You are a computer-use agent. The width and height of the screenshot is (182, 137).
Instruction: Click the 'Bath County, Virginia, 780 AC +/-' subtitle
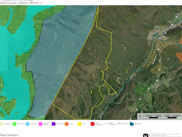click(x=22, y=3)
